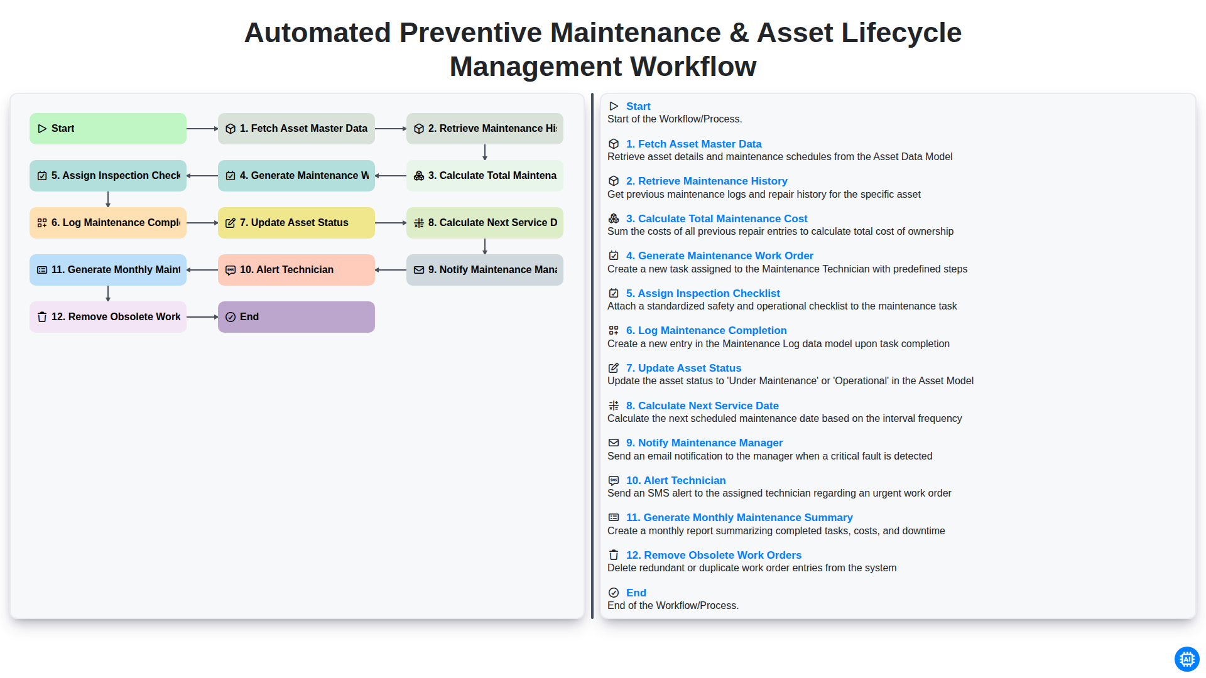Select the 12. Remove Obsolete Work node label
This screenshot has width=1206, height=678.
tap(116, 317)
